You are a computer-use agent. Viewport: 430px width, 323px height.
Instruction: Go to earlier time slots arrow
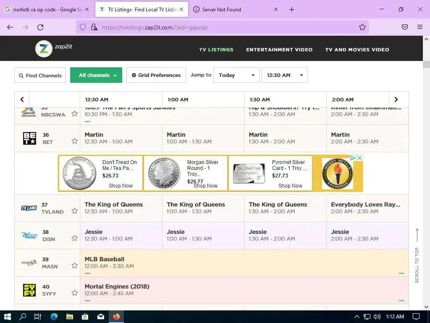click(22, 99)
